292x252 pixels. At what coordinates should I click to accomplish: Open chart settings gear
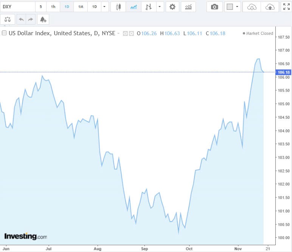tap(172, 7)
